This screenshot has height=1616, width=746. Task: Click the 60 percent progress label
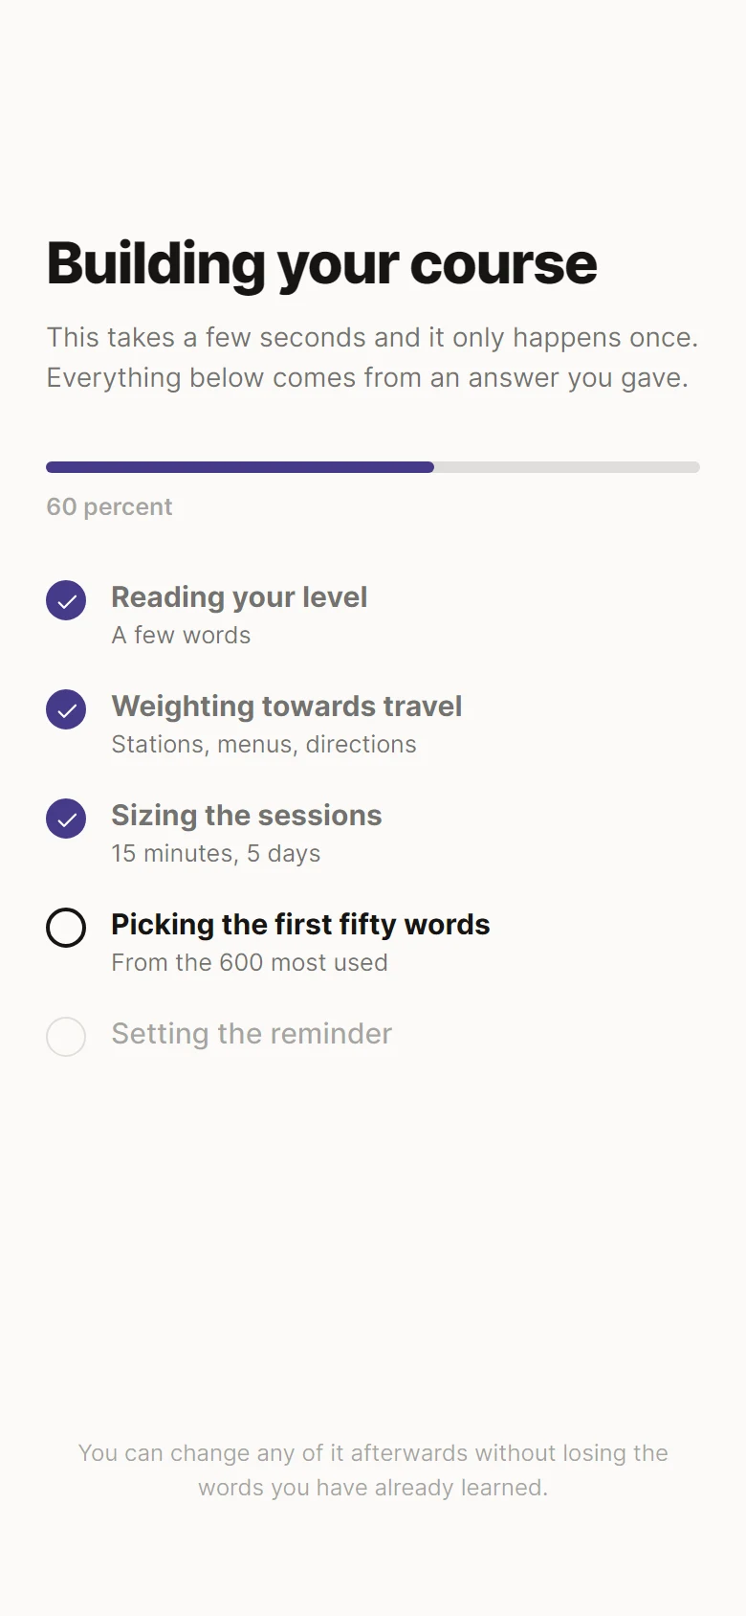click(110, 506)
